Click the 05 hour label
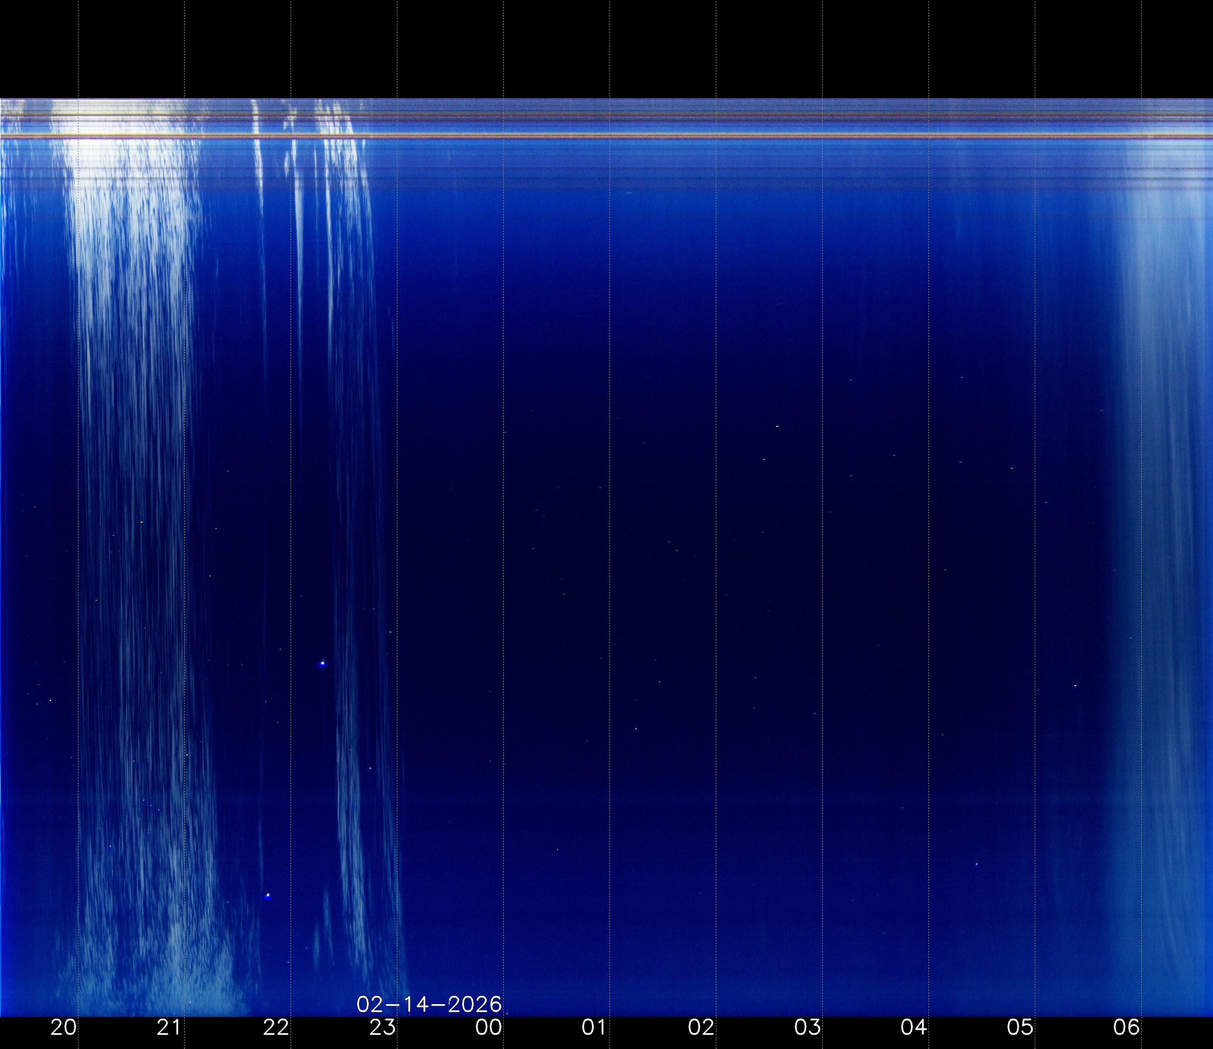This screenshot has height=1049, width=1213. tap(1020, 1027)
